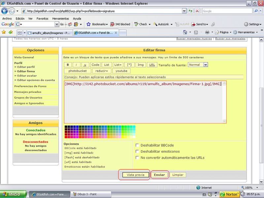Click the Vista previa button
Image resolution: width=264 pixels, height=198 pixels.
click(136, 175)
